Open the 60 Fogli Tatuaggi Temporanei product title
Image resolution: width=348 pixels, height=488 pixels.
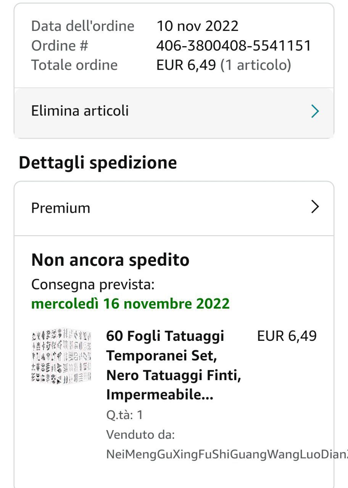(x=174, y=366)
